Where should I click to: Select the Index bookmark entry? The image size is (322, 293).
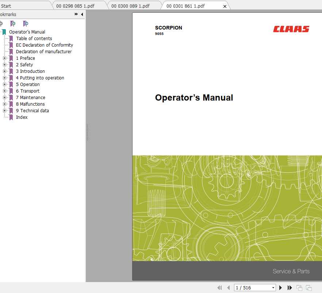(x=22, y=117)
